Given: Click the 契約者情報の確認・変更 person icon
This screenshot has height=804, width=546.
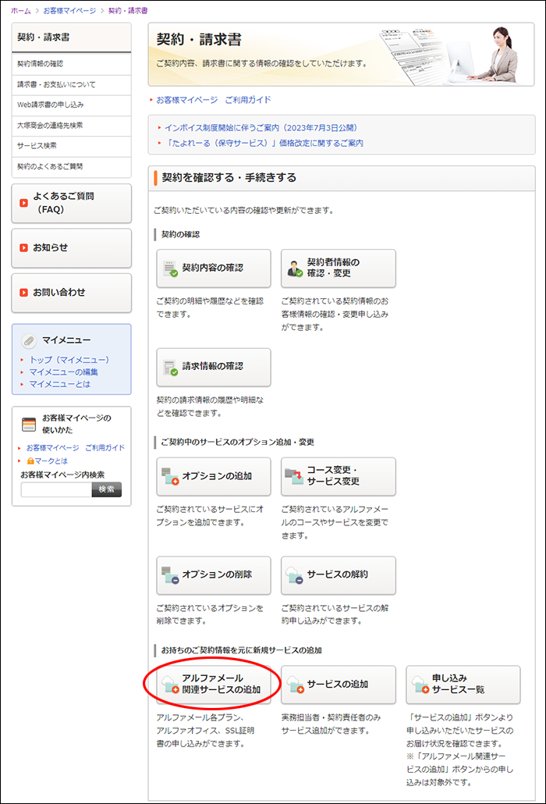Looking at the screenshot, I should click(295, 269).
